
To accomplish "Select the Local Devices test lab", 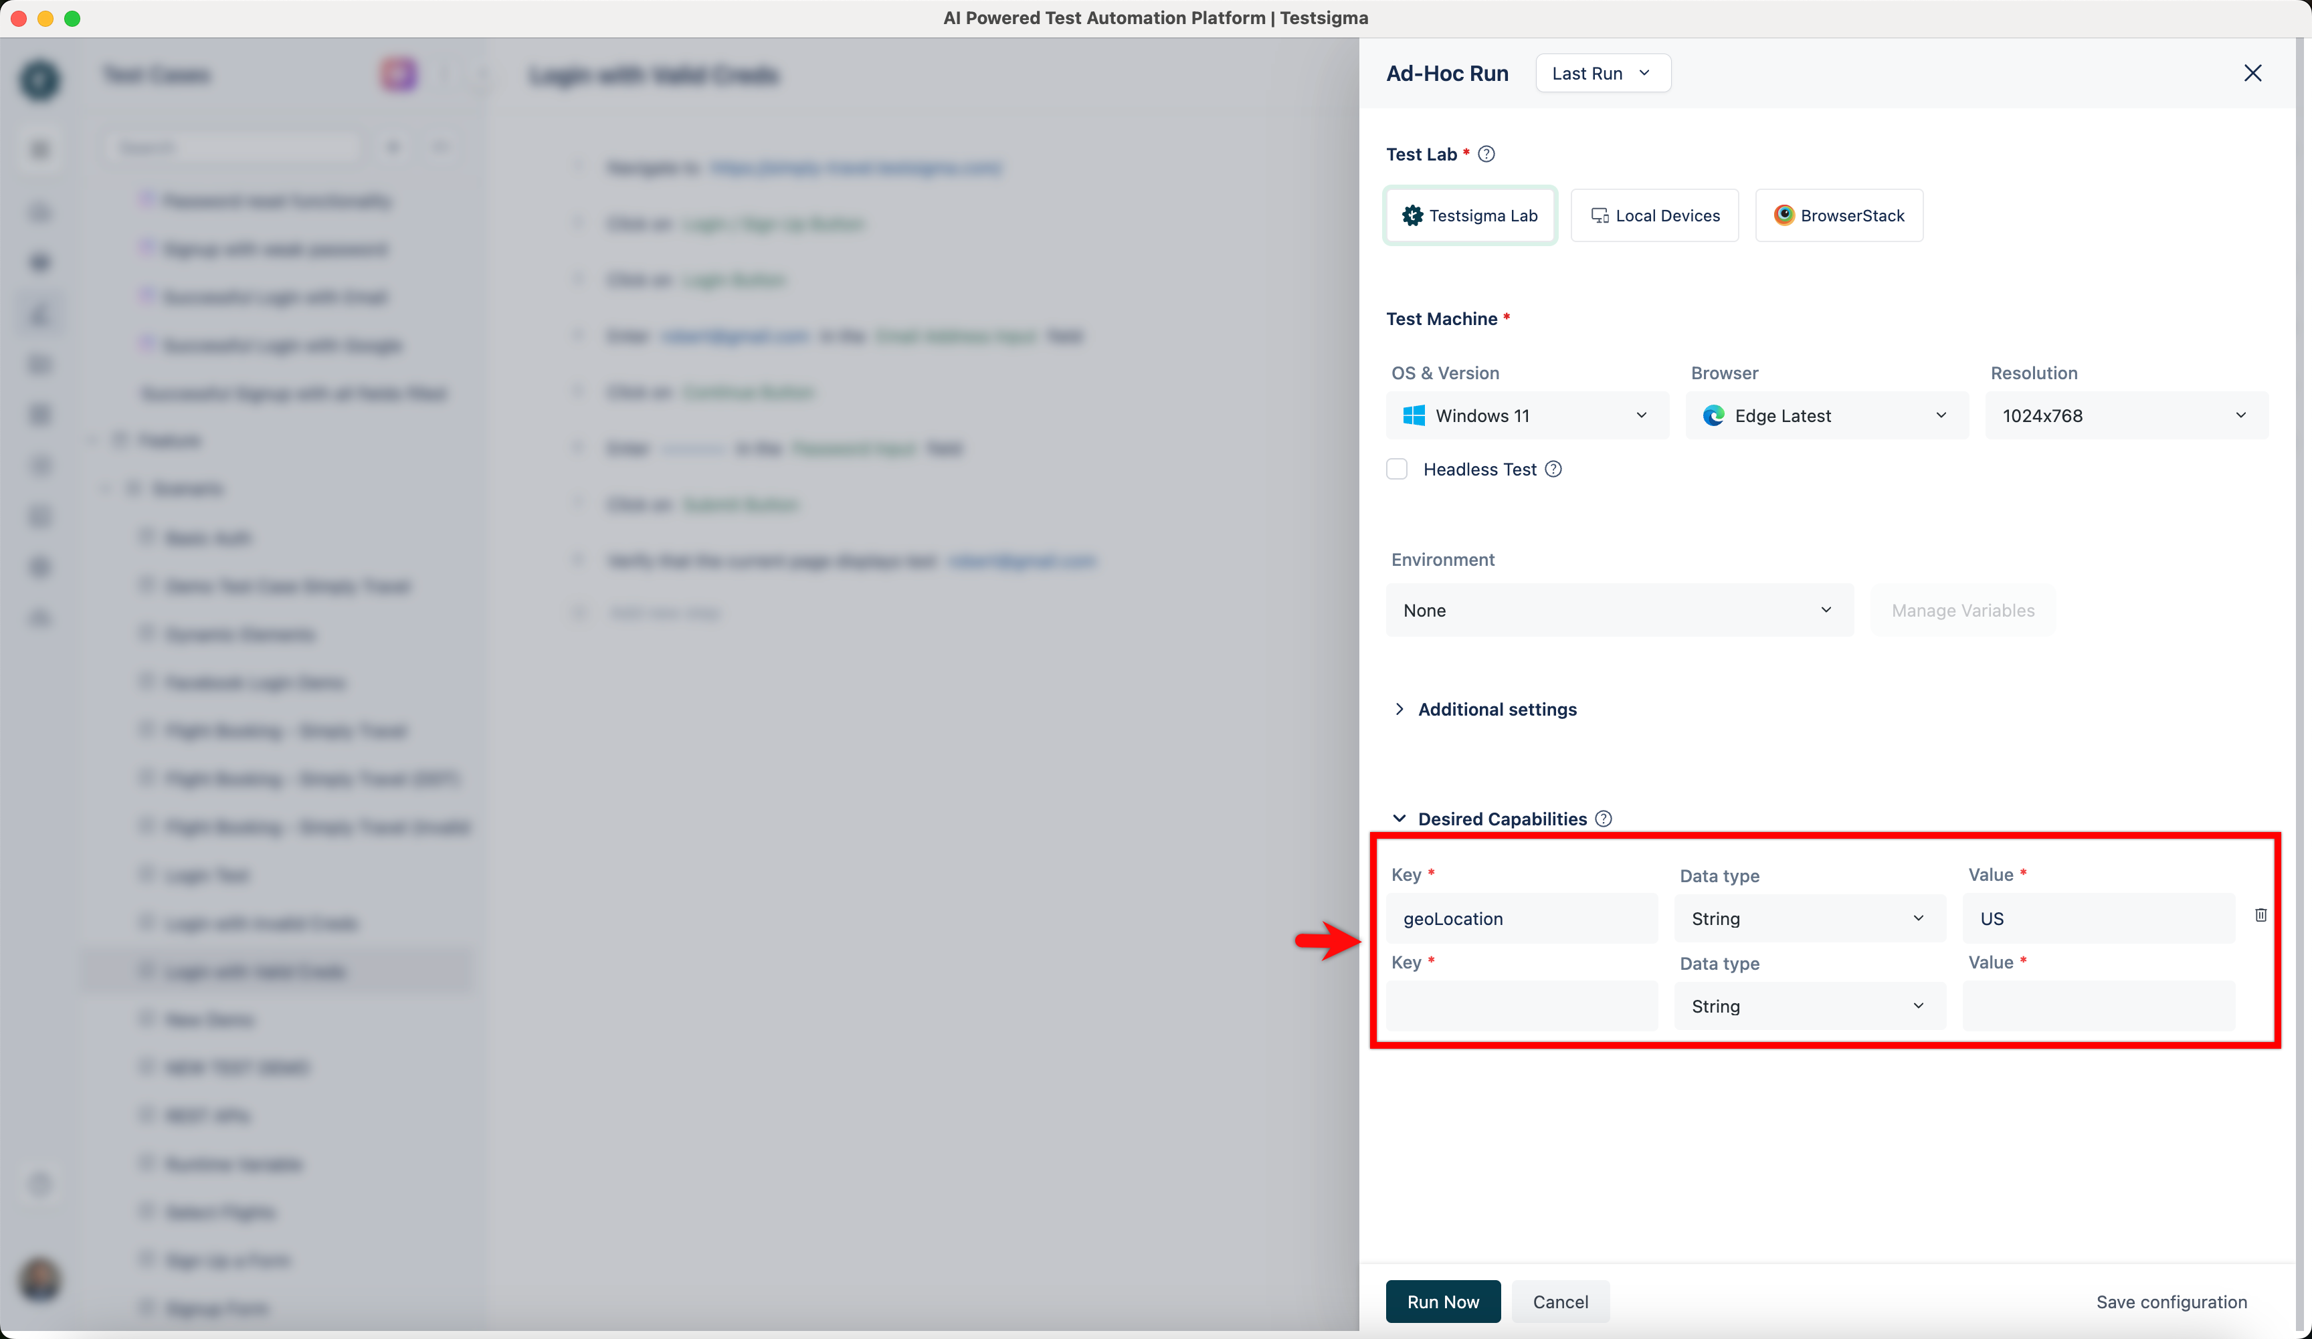I will [1654, 215].
